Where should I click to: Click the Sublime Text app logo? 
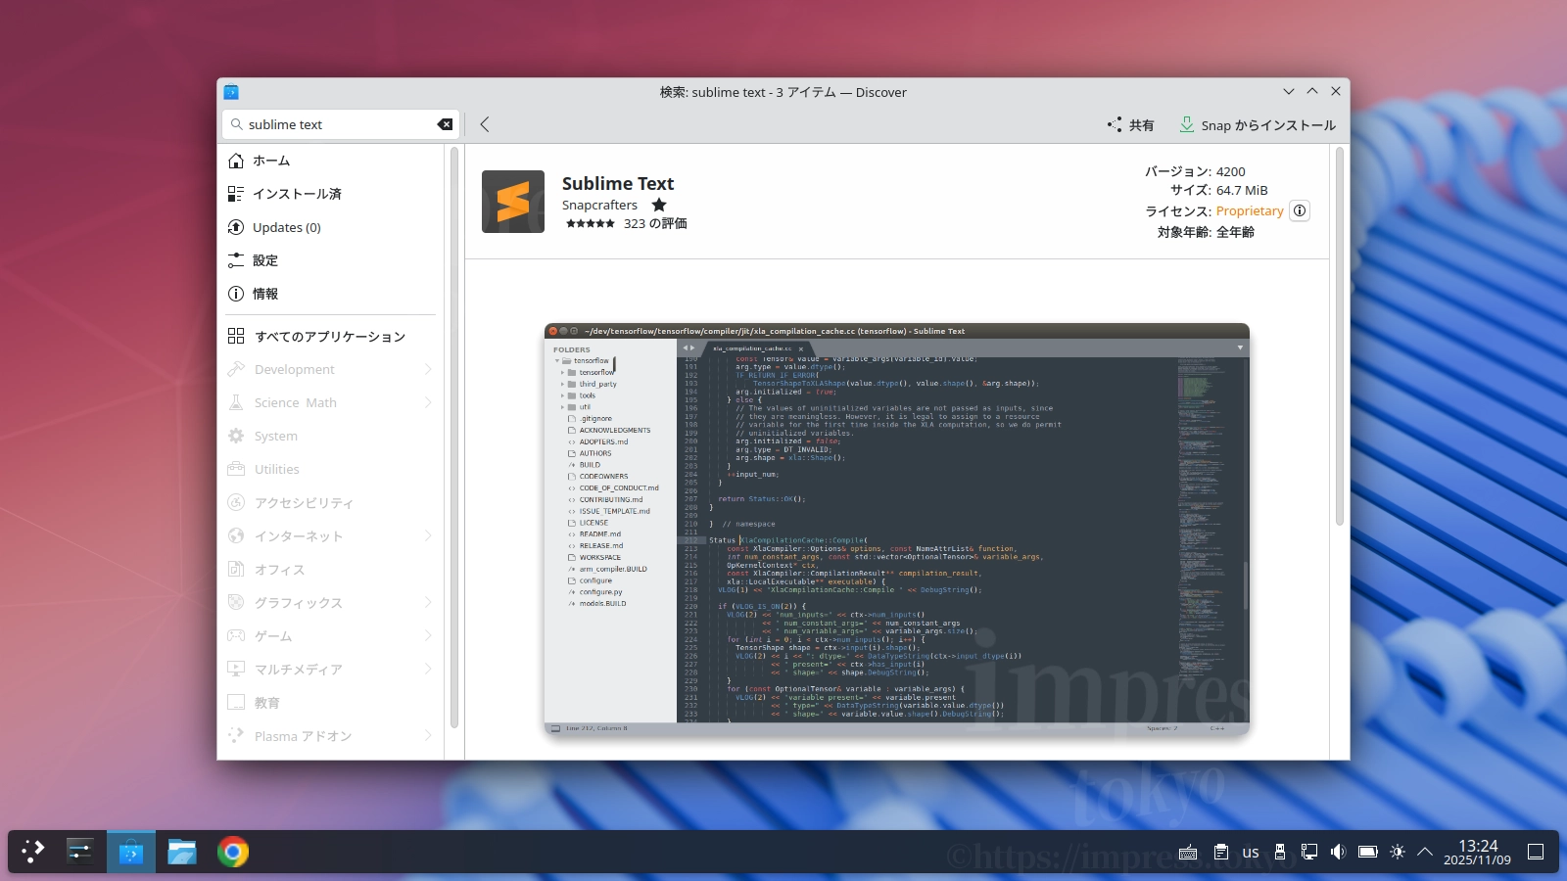(x=513, y=202)
